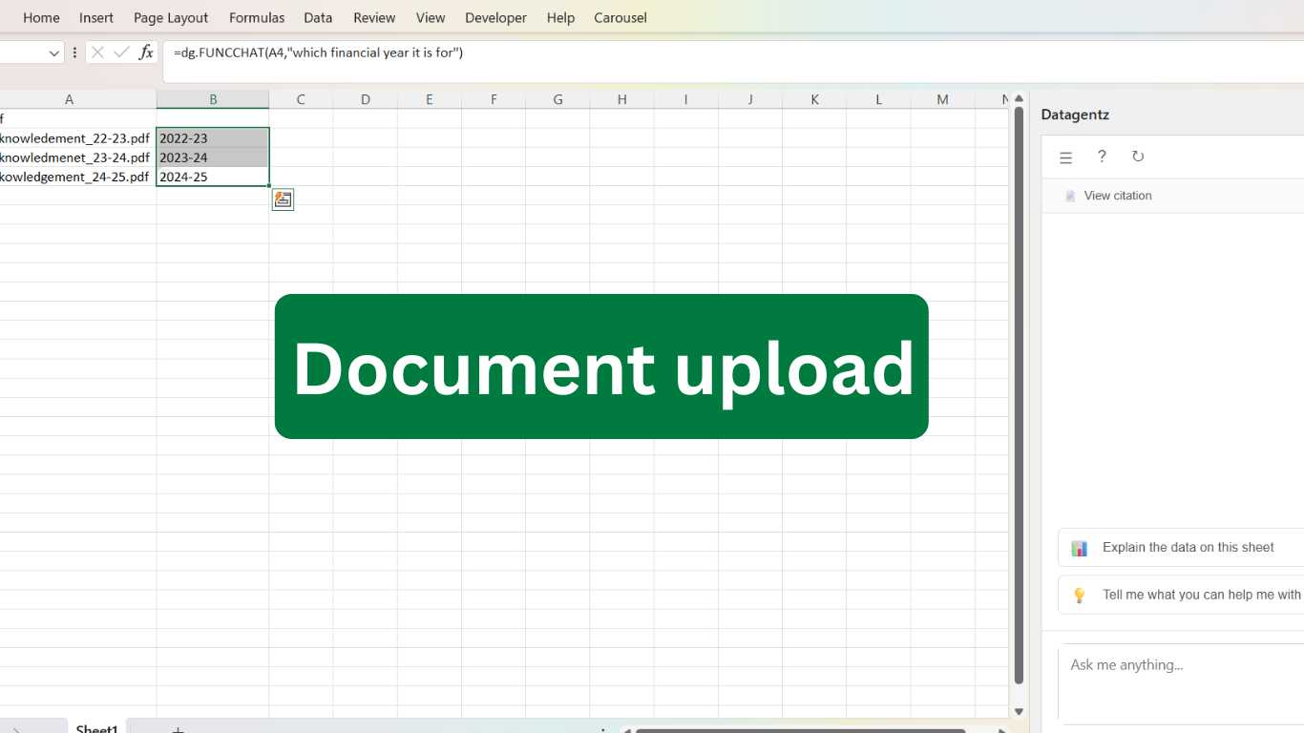Open the Developer ribbon tab
Image resolution: width=1304 pixels, height=733 pixels.
(x=495, y=17)
